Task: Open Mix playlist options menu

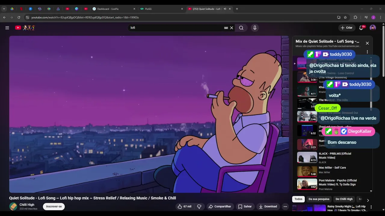Action: click(x=367, y=52)
